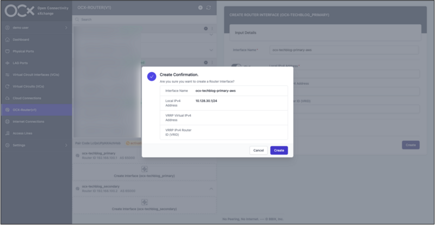Viewport: 435px width, 225px height.
Task: Click the Physical Ports shield icon
Action: click(x=8, y=51)
